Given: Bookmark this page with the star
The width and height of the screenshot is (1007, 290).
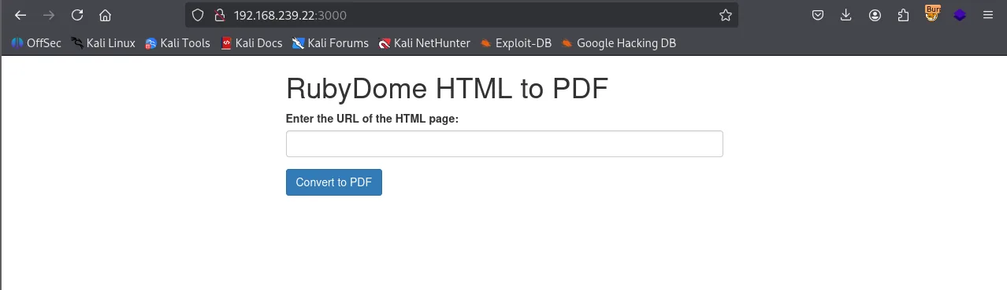Looking at the screenshot, I should [725, 15].
